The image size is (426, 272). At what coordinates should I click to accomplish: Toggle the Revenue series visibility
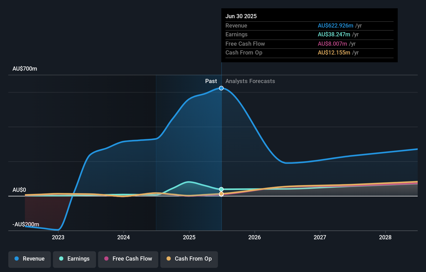click(x=29, y=259)
